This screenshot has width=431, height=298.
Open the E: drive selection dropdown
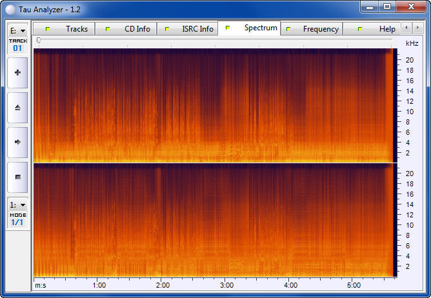[x=17, y=30]
